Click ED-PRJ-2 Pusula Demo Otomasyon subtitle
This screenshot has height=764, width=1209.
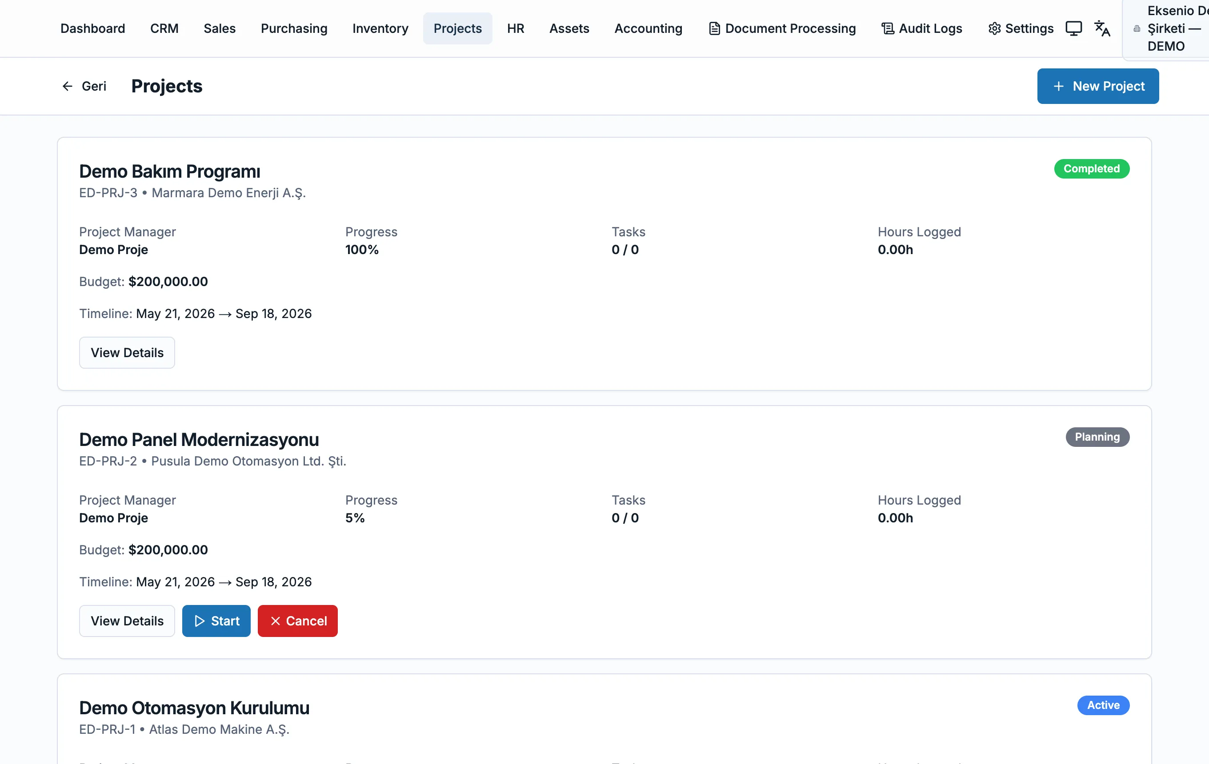[212, 462]
